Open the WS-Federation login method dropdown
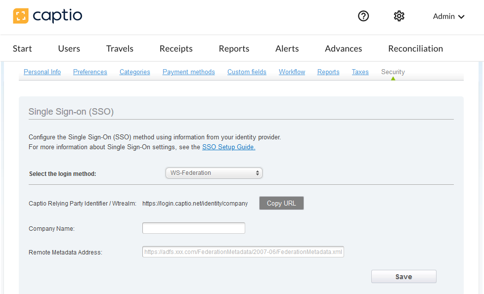The image size is (484, 294). [214, 173]
